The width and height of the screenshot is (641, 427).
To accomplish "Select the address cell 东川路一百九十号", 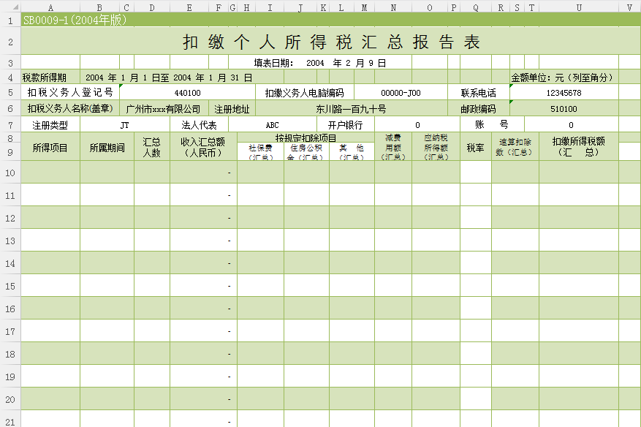I will point(351,109).
